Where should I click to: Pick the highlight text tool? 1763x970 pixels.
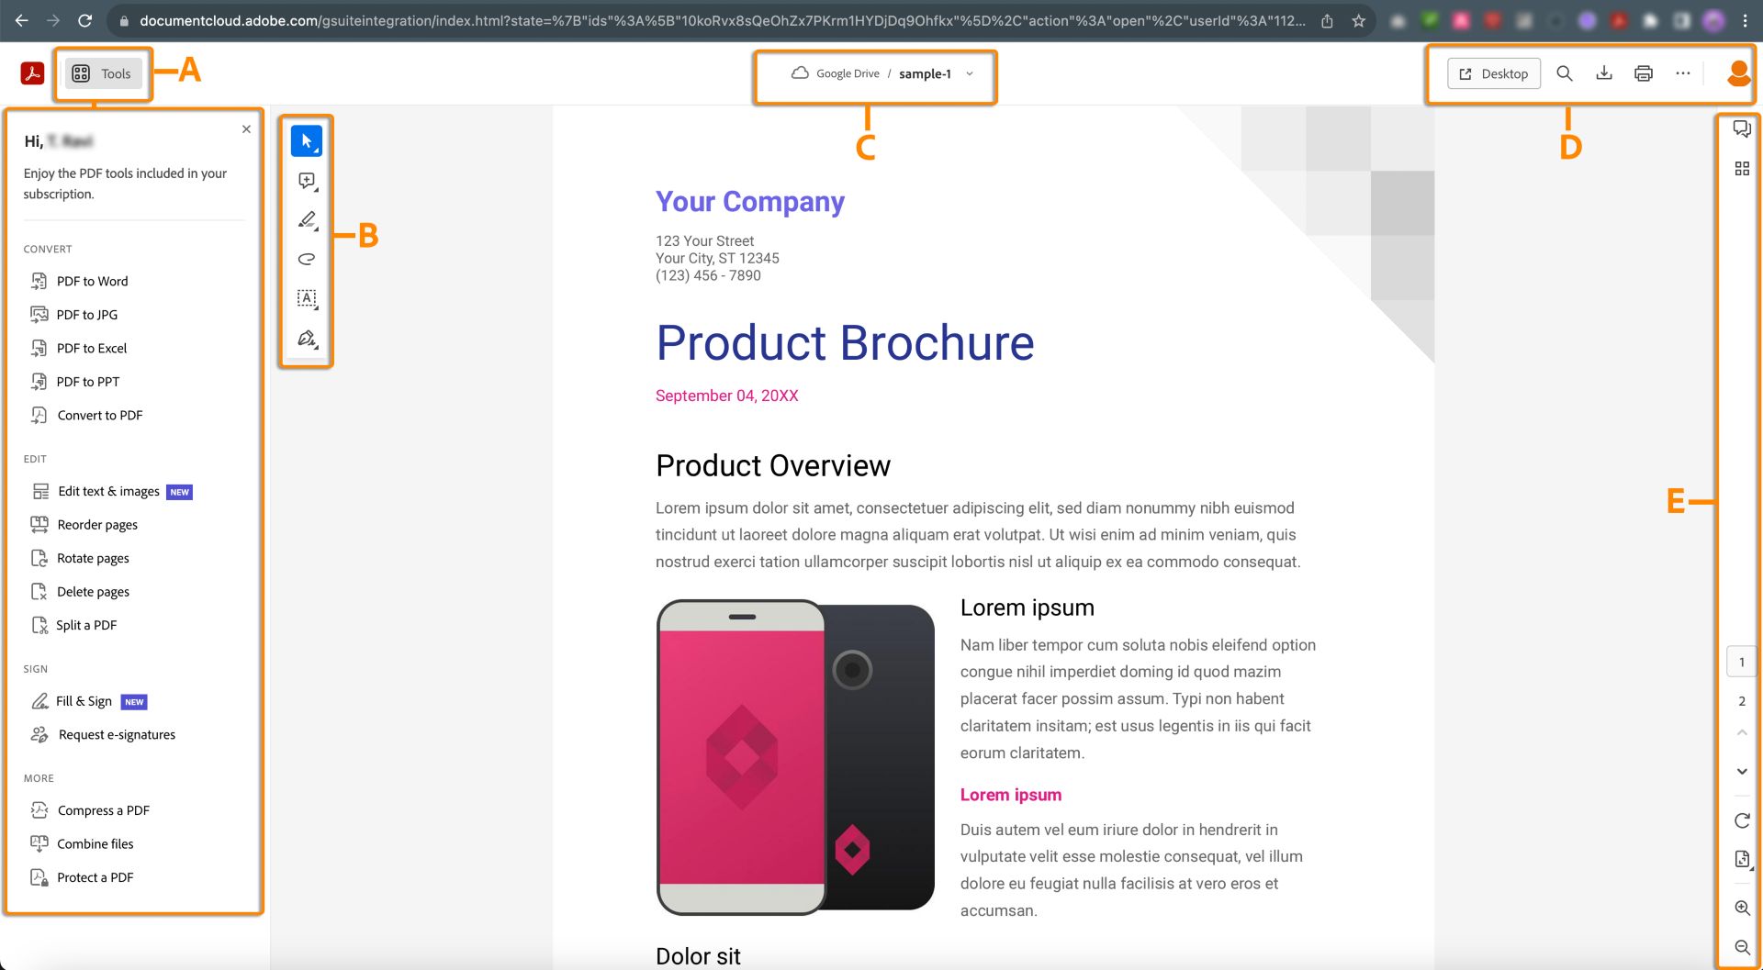click(307, 220)
